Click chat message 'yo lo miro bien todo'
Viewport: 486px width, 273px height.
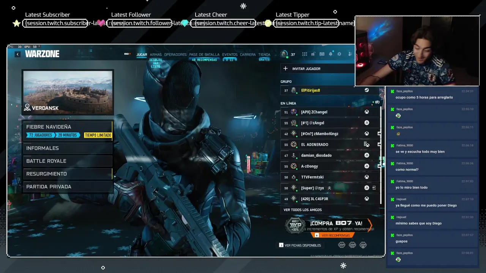click(412, 187)
